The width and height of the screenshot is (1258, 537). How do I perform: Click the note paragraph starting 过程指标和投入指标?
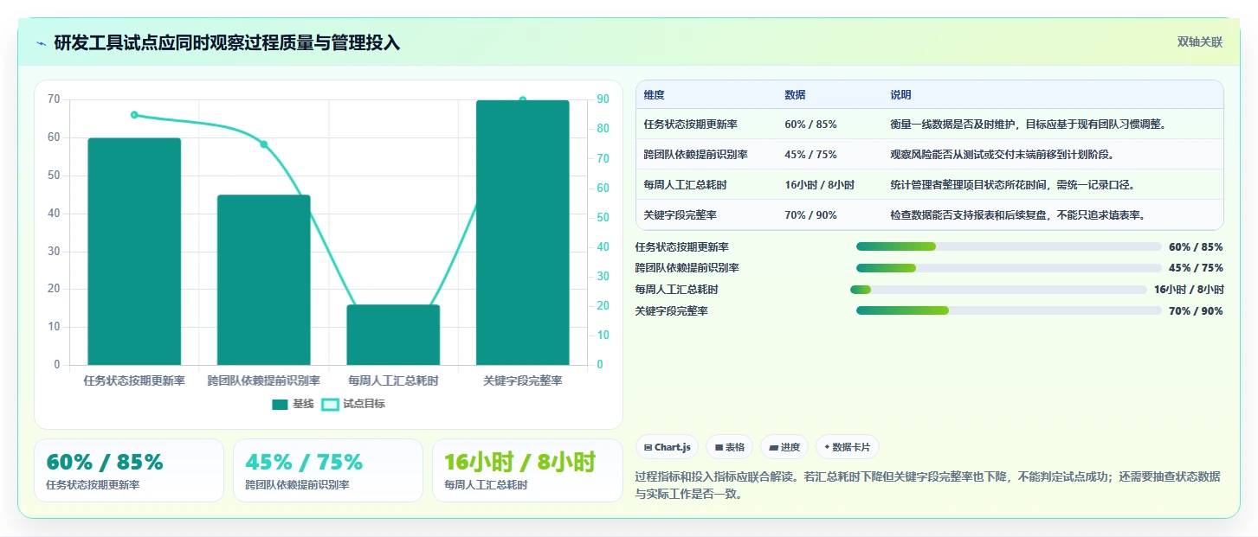[x=929, y=486]
